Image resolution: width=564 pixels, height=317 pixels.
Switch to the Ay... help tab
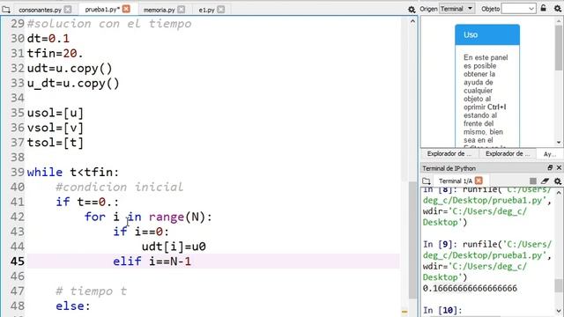pyautogui.click(x=550, y=154)
